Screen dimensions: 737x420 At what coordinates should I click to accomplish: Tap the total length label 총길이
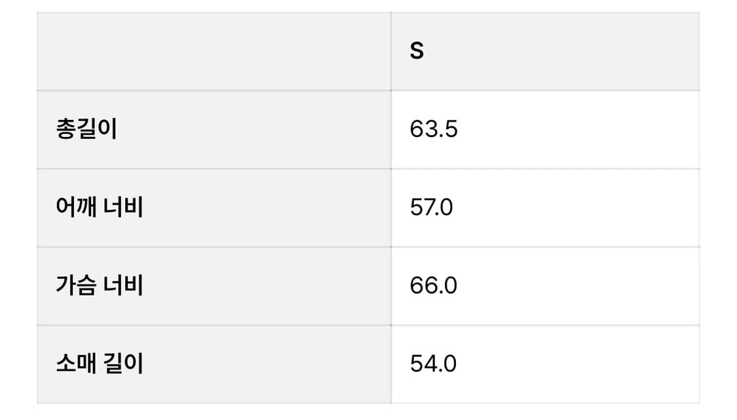click(86, 130)
